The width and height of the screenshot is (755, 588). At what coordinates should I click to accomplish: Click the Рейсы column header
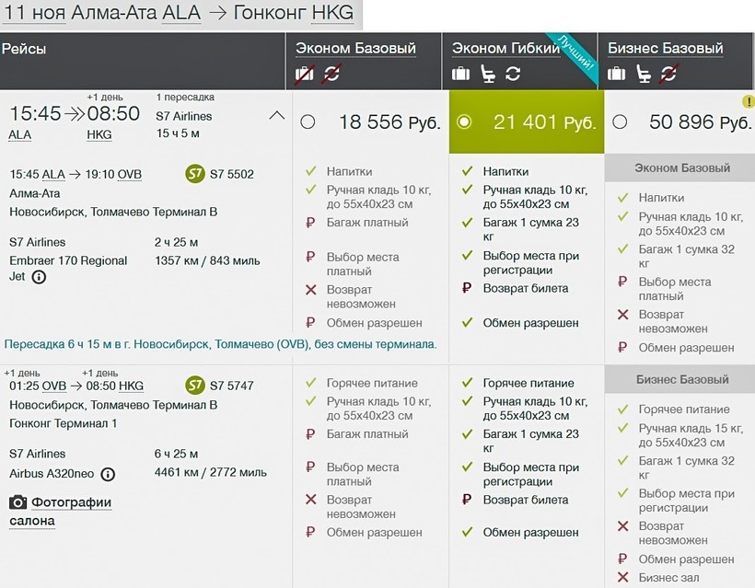coord(25,49)
